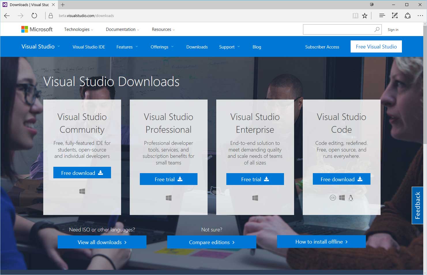
Task: Open the Hub lines icon
Action: tap(382, 16)
